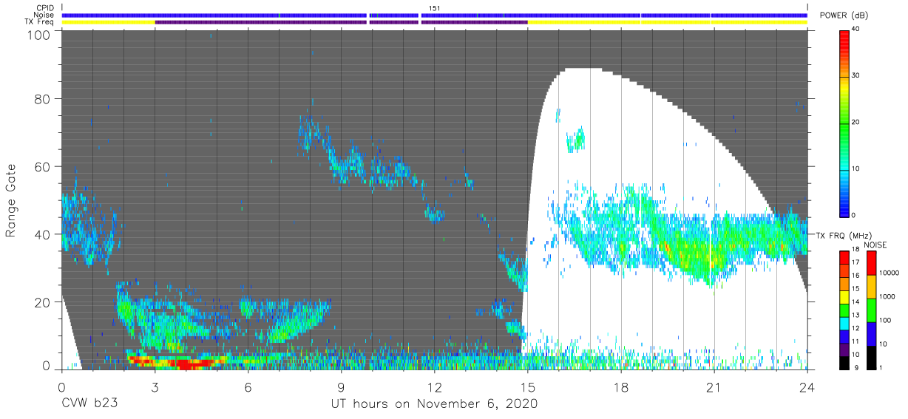
Task: Click the 9 hour tick on the UT axis
Action: (341, 386)
